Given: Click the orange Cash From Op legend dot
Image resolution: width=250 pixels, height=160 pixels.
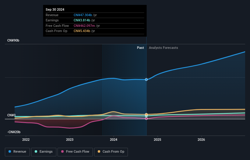Looking at the screenshot, I should 99,151.
